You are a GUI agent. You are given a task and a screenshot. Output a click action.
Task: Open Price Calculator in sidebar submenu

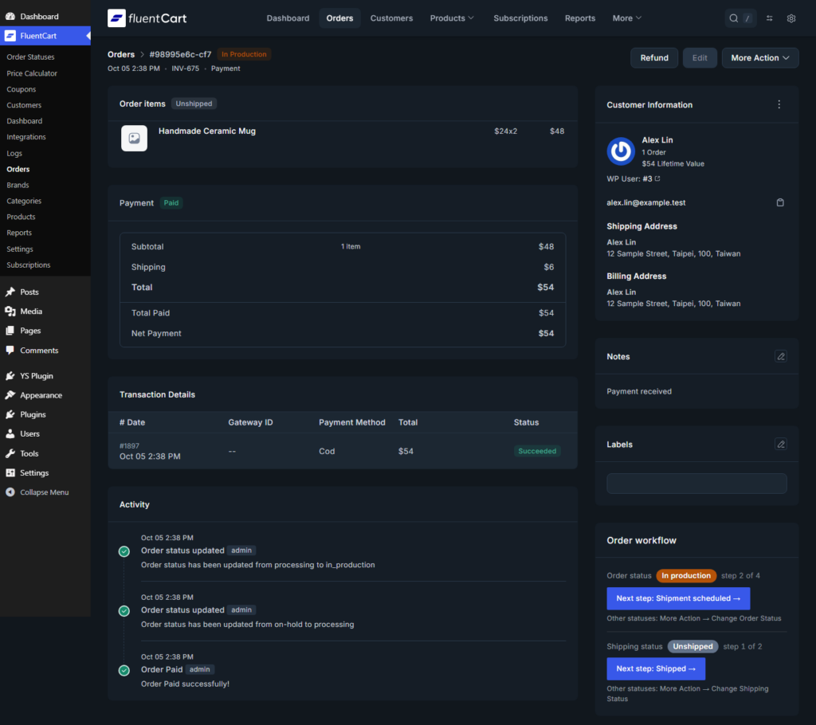click(x=32, y=73)
